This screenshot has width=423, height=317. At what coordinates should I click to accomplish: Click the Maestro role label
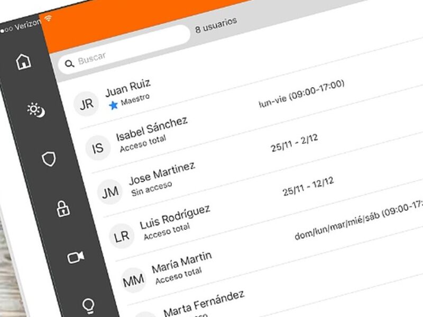(135, 99)
